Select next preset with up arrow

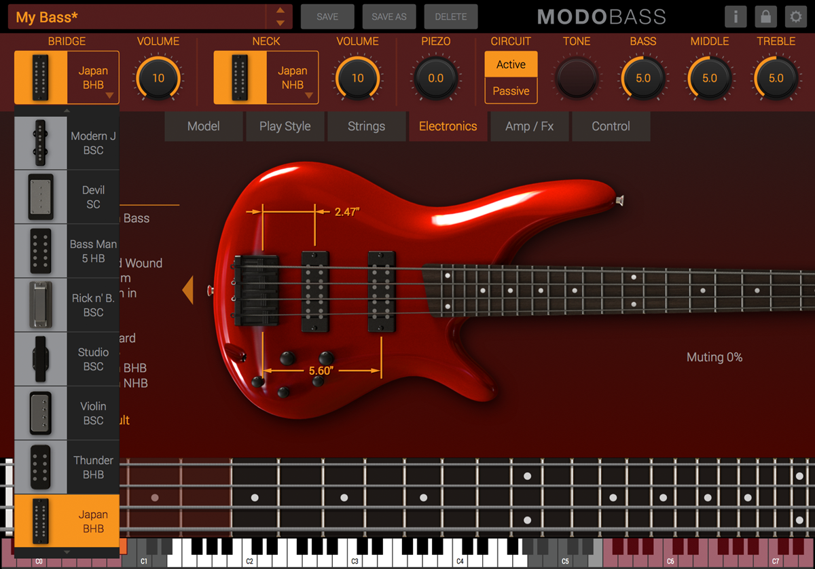(280, 10)
